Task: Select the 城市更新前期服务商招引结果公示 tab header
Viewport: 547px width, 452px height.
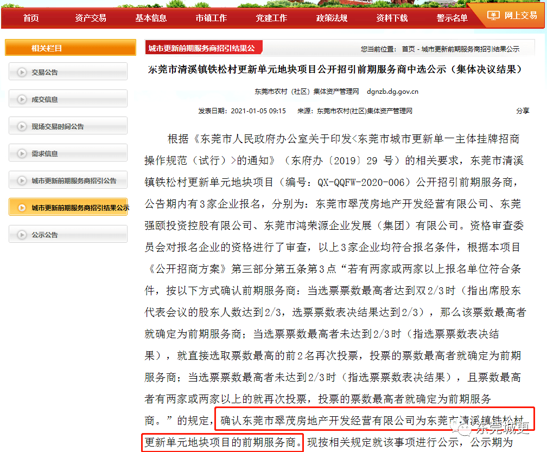Action: pos(202,48)
